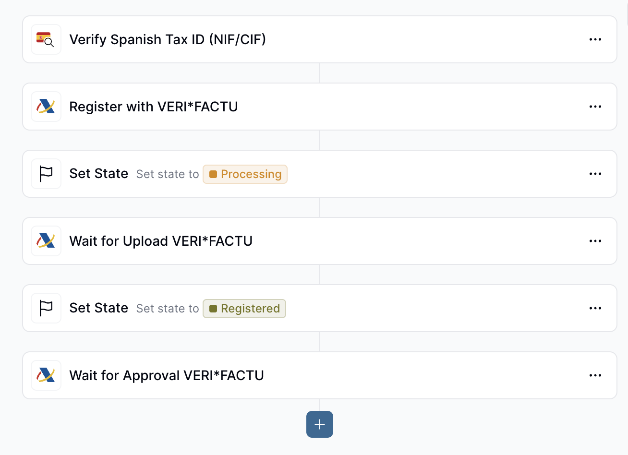
Task: Click the Set State step labeled Registered
Action: click(x=98, y=308)
